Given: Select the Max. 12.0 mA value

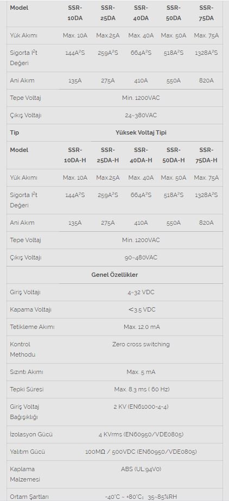Looking at the screenshot, I should [142, 327].
